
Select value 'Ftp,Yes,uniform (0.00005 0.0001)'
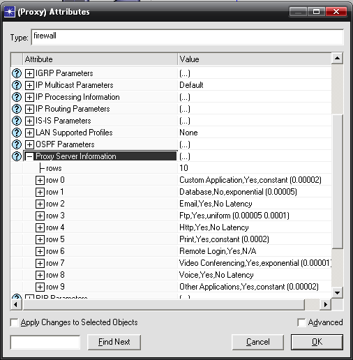234,216
